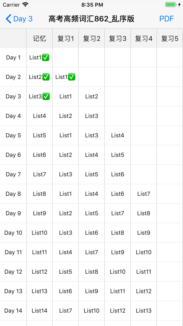
Task: Select List2 under 复习2 on Day 3
Action: [x=91, y=96]
